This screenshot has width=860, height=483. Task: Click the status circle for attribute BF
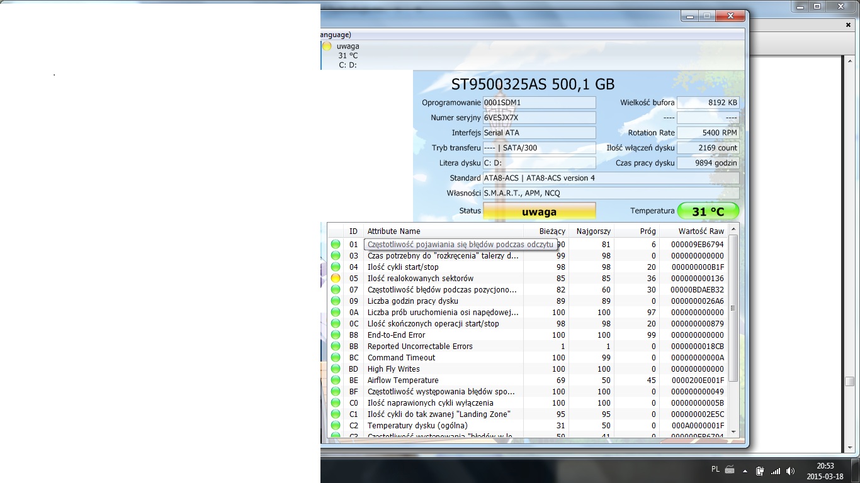coord(336,392)
